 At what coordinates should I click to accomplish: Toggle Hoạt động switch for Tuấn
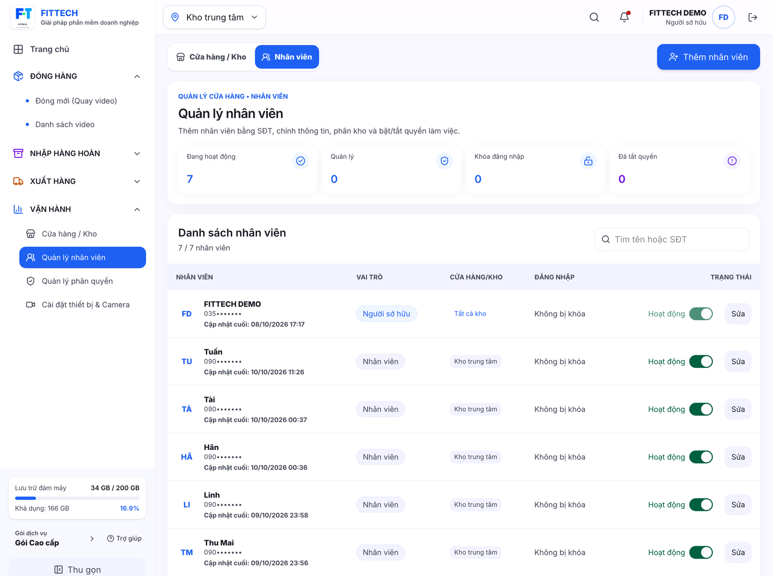pyautogui.click(x=701, y=362)
